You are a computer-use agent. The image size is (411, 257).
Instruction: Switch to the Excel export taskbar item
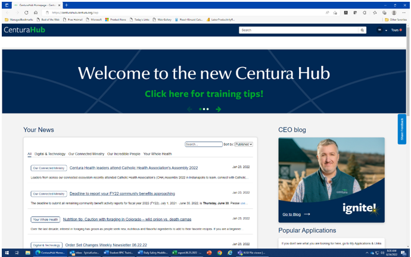pyautogui.click(x=187, y=253)
